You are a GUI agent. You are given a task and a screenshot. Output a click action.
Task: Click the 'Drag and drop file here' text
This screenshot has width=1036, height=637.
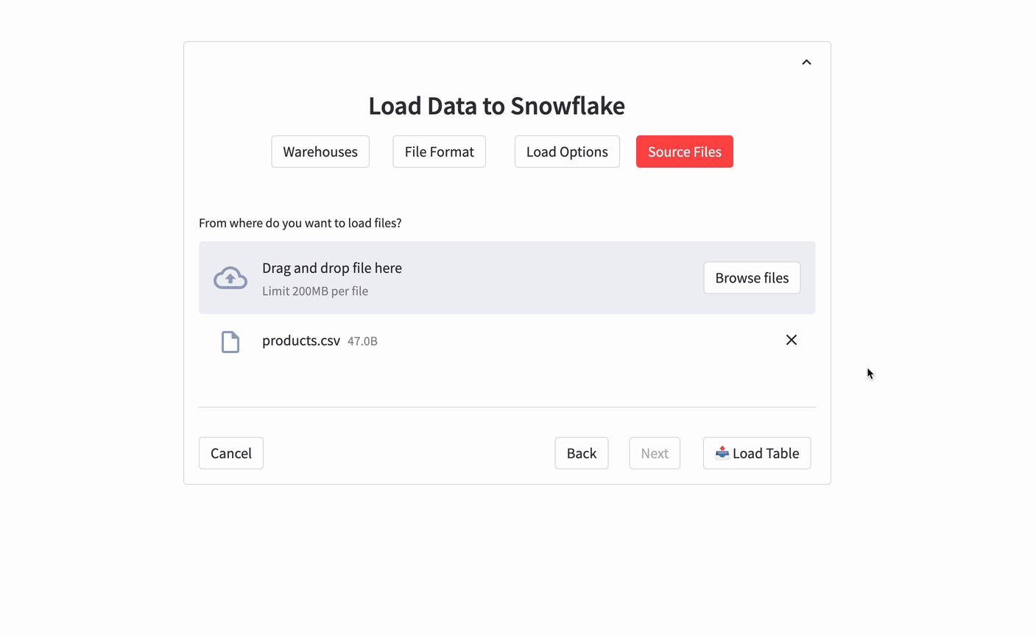[332, 268]
